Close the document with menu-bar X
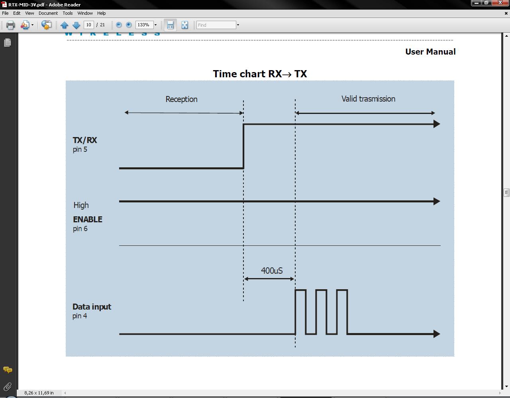 [x=506, y=13]
